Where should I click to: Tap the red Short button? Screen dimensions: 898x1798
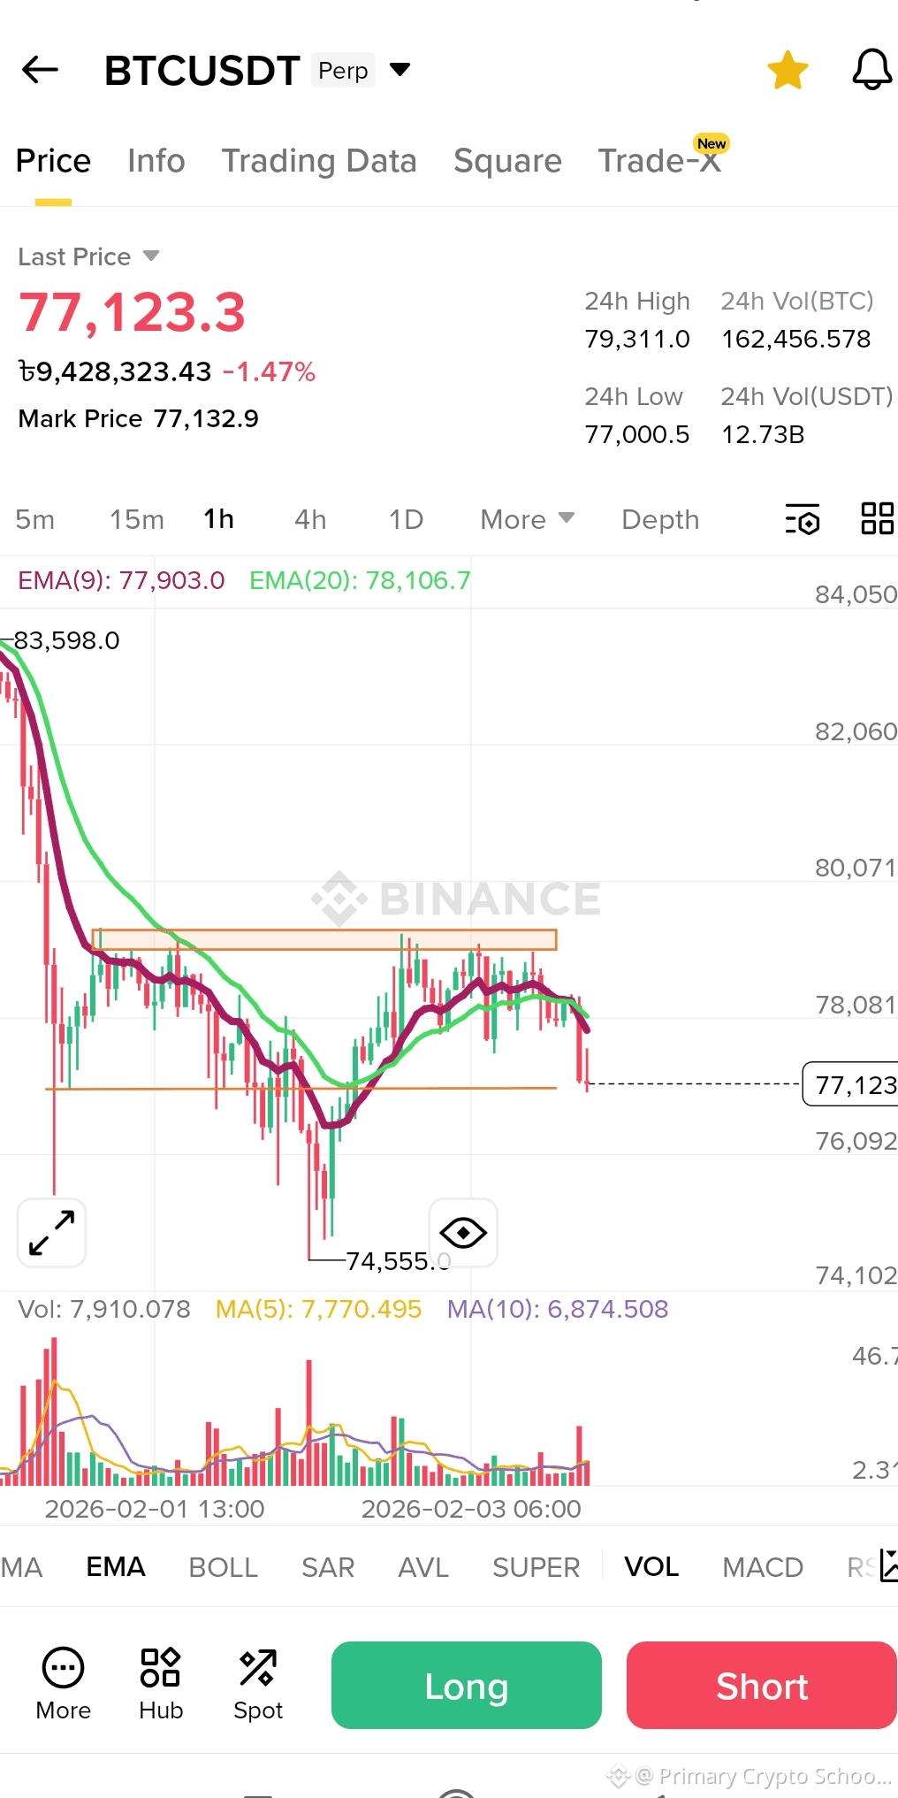pyautogui.click(x=762, y=1685)
